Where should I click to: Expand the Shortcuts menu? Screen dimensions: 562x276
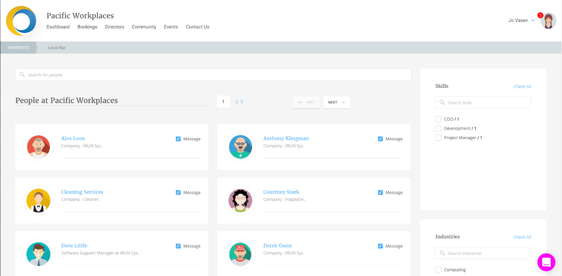(18, 47)
